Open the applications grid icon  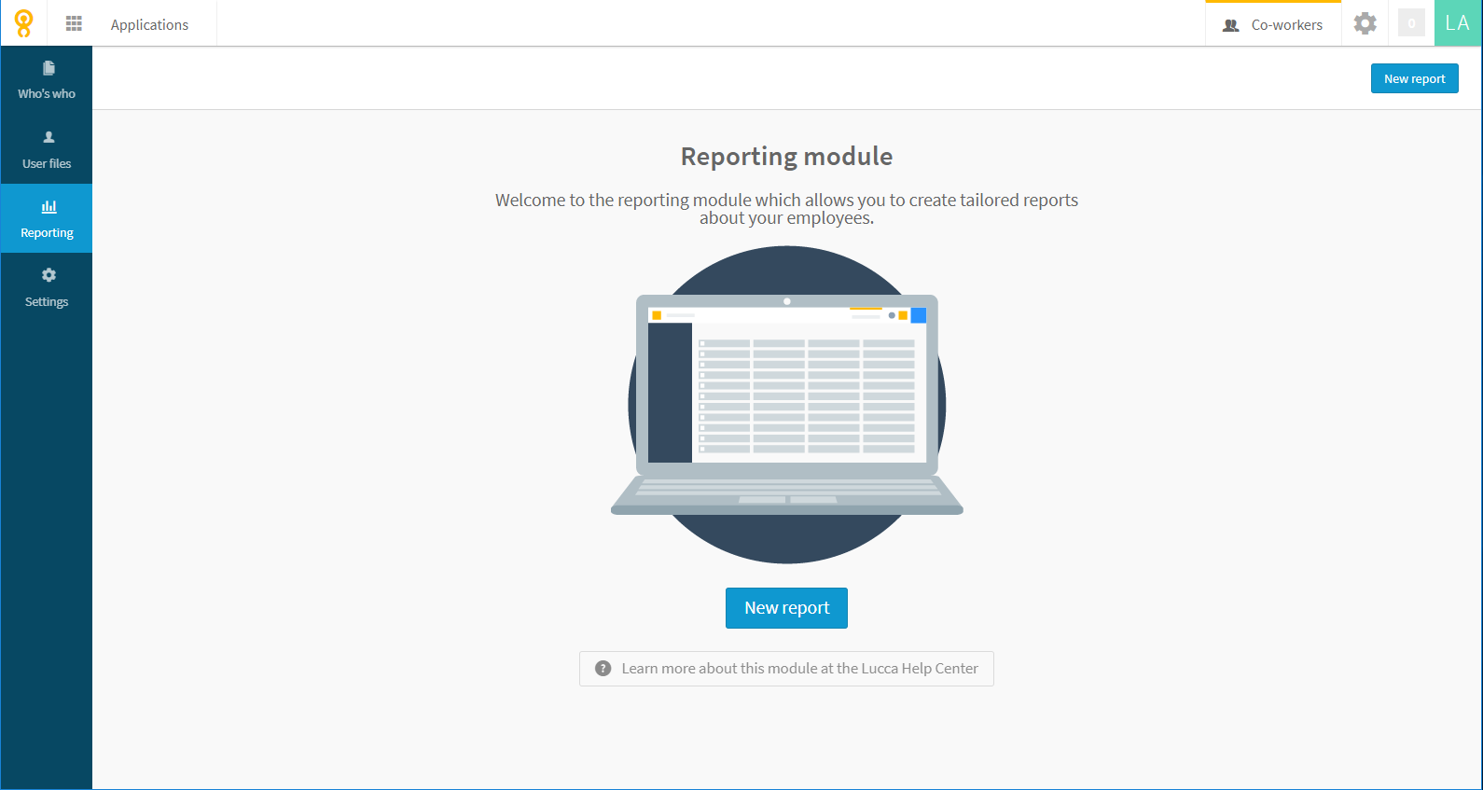[74, 23]
